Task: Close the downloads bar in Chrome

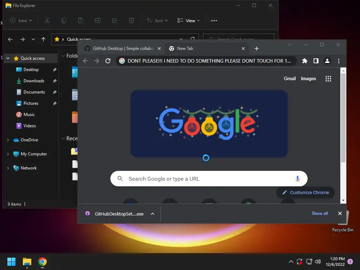Action: point(340,213)
